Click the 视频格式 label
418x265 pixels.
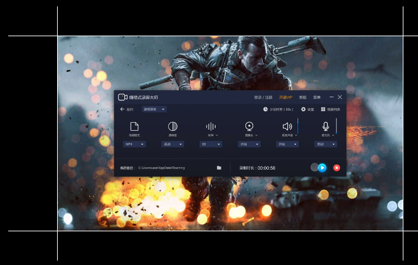(x=134, y=135)
